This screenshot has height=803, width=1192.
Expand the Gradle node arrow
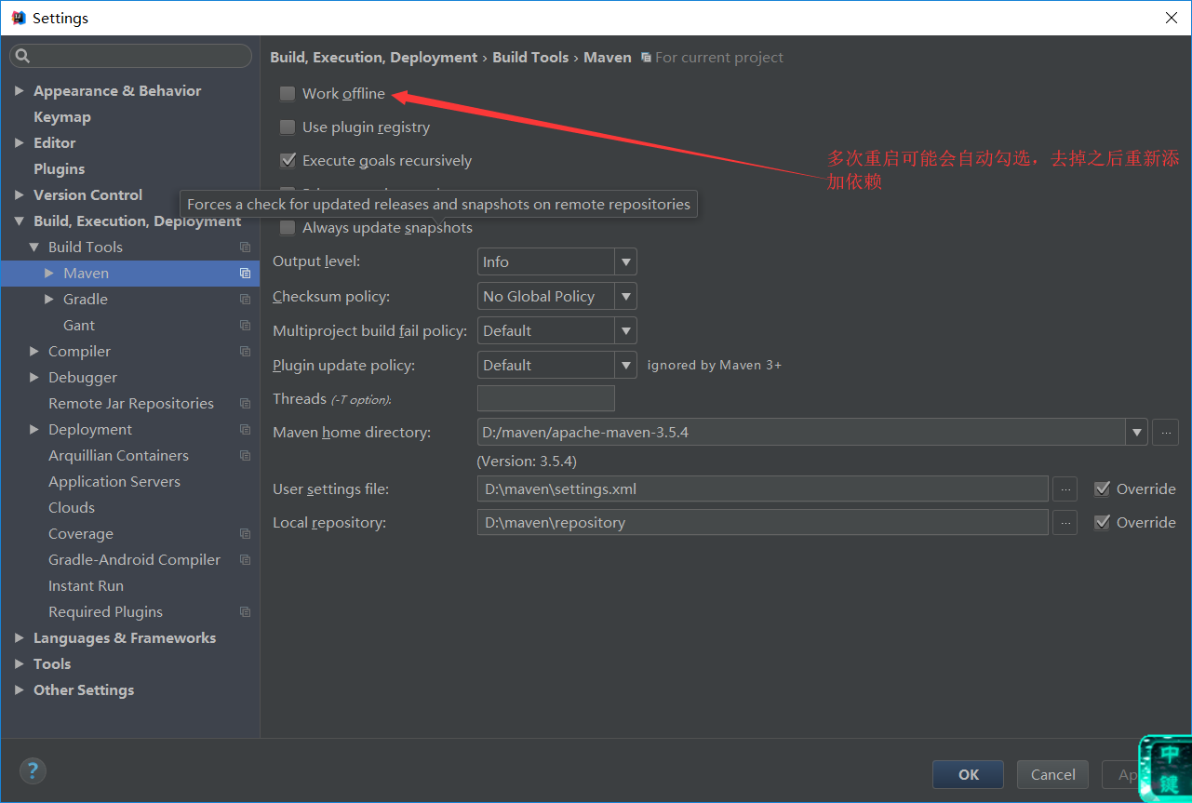coord(49,300)
